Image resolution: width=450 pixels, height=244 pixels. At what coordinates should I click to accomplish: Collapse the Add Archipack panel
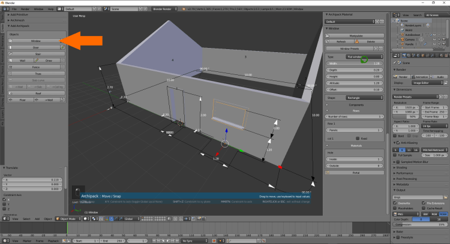point(18,26)
